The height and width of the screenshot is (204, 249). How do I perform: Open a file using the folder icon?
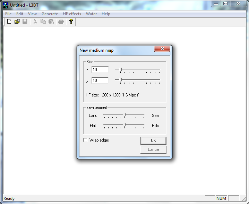point(17,22)
